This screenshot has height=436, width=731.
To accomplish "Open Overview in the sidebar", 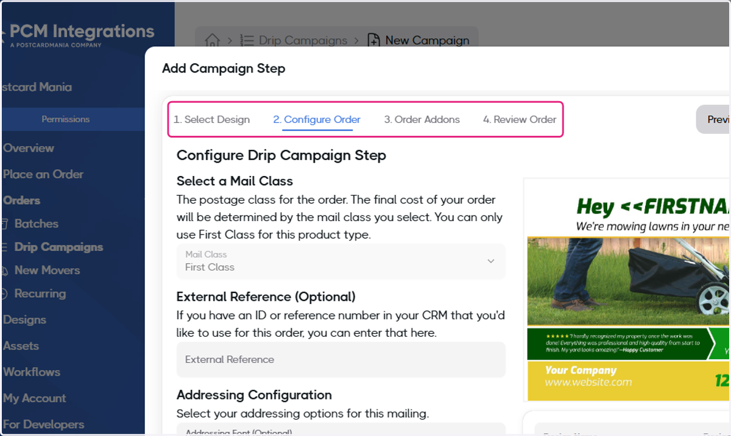I will pos(29,148).
